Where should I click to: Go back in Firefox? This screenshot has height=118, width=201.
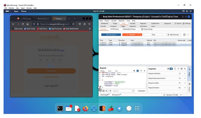click(13, 24)
